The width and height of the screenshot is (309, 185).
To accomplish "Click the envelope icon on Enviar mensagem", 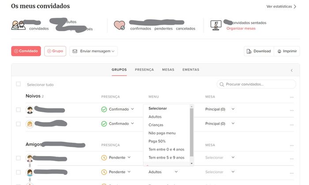I will pyautogui.click(x=75, y=51).
